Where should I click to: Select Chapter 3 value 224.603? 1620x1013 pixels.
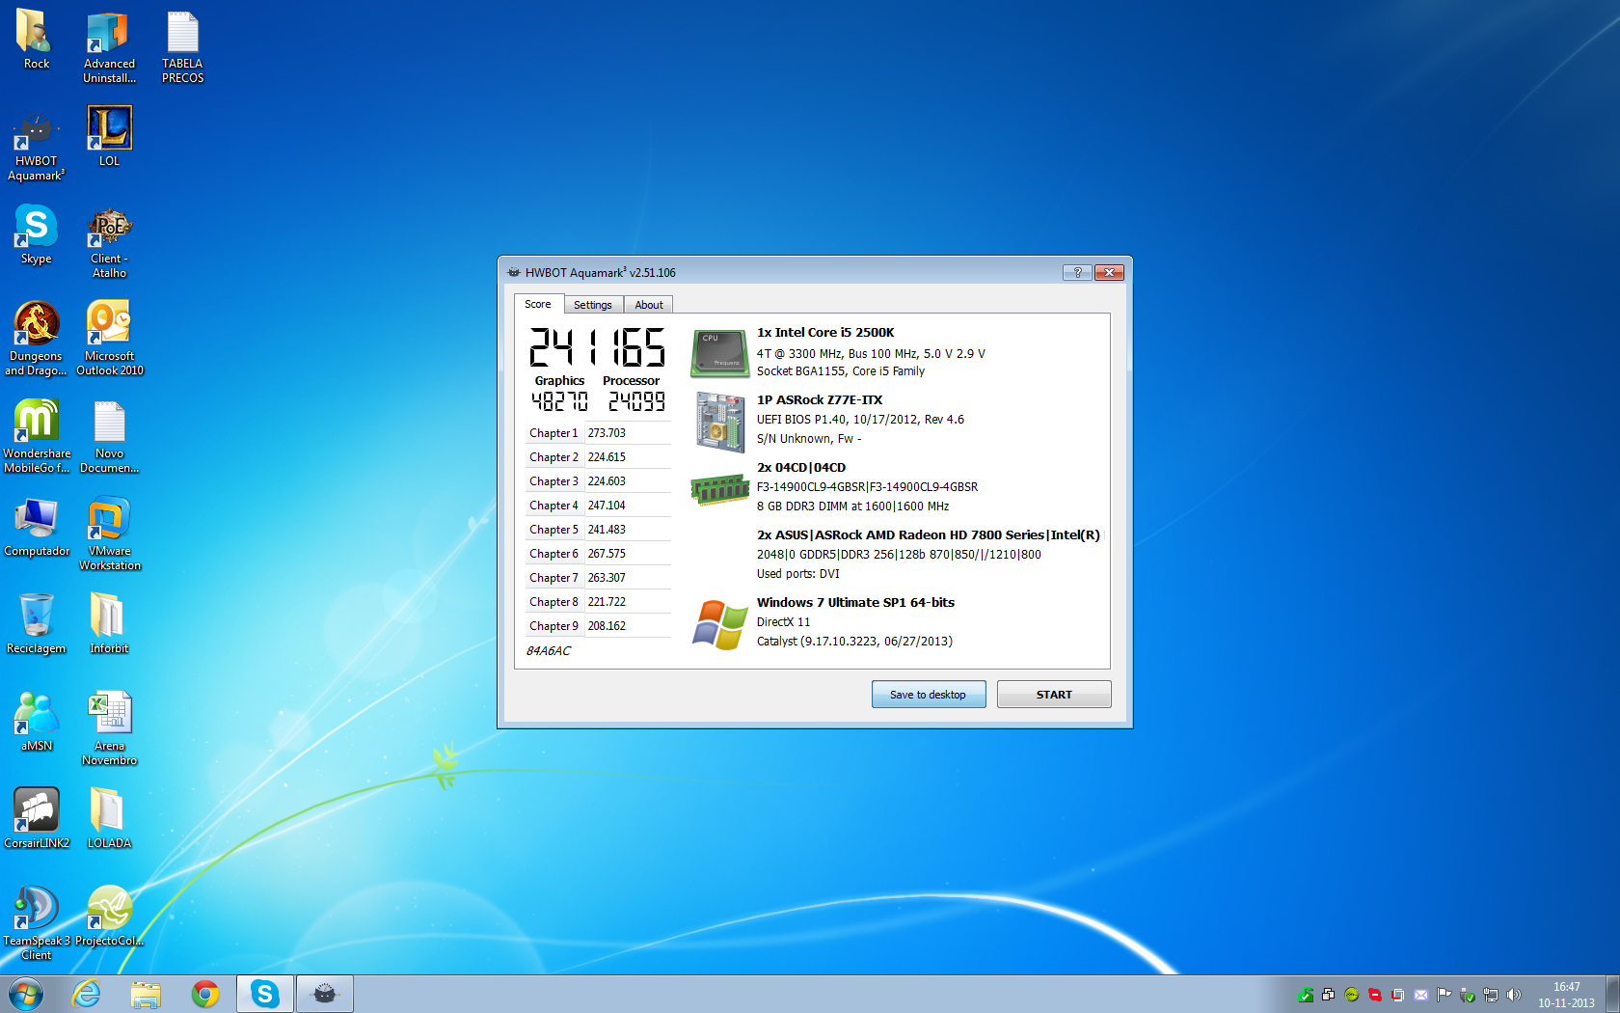tap(607, 481)
